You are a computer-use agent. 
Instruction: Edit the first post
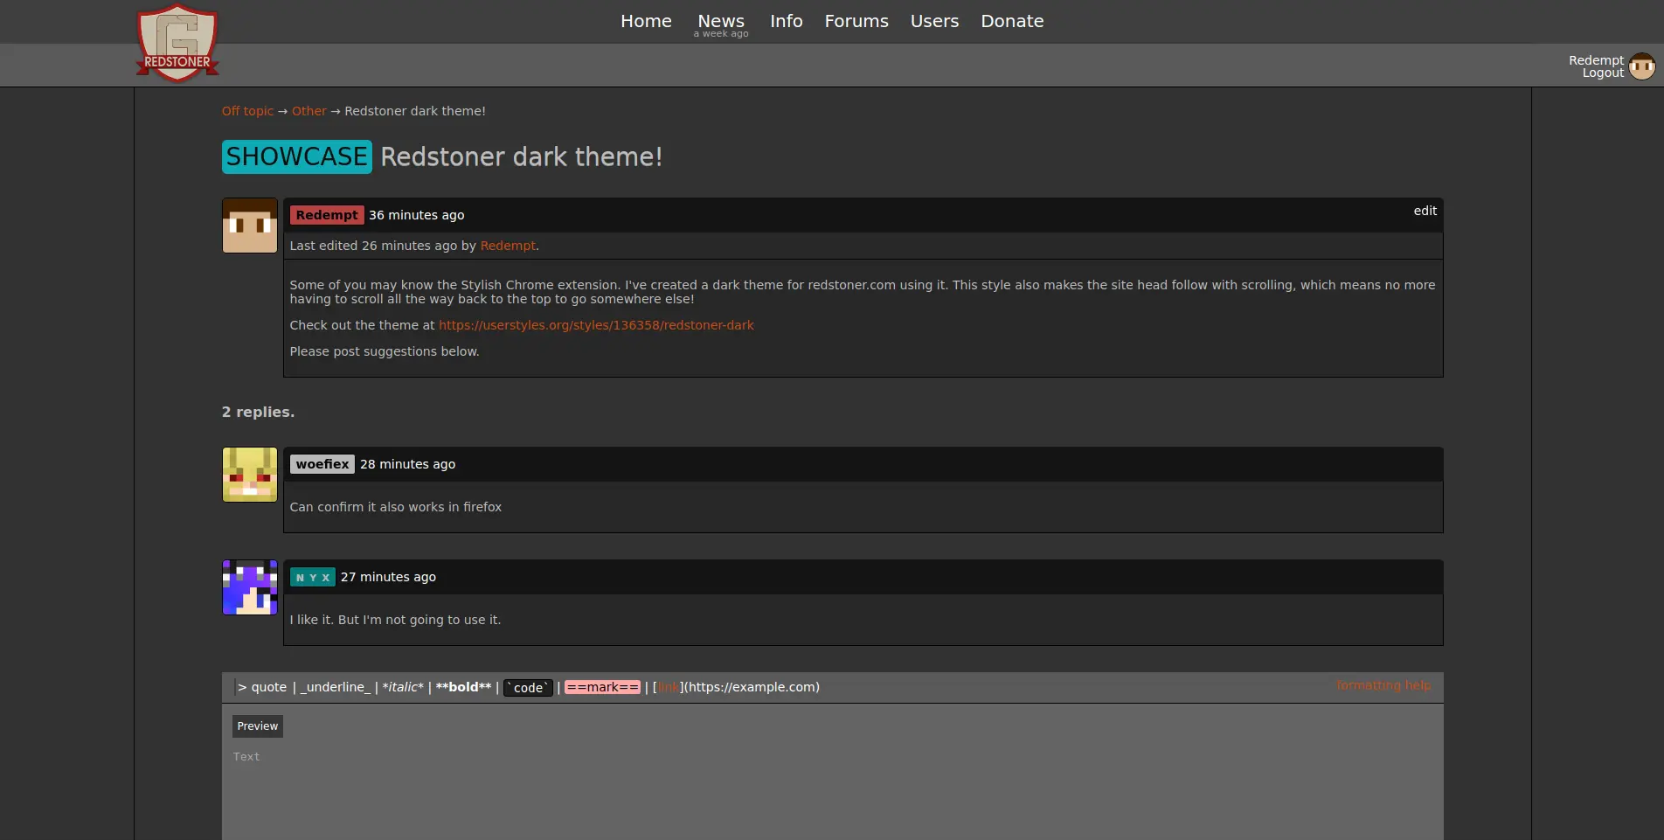1425,211
